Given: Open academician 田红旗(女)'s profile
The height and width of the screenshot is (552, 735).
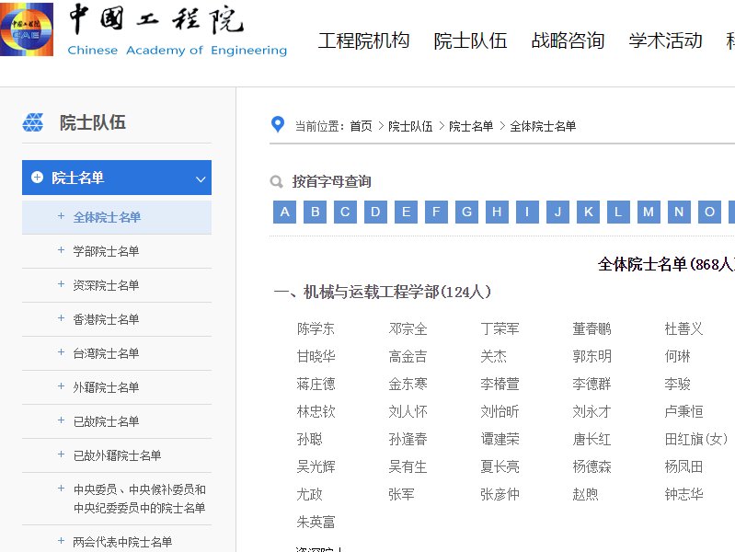Looking at the screenshot, I should (x=696, y=439).
